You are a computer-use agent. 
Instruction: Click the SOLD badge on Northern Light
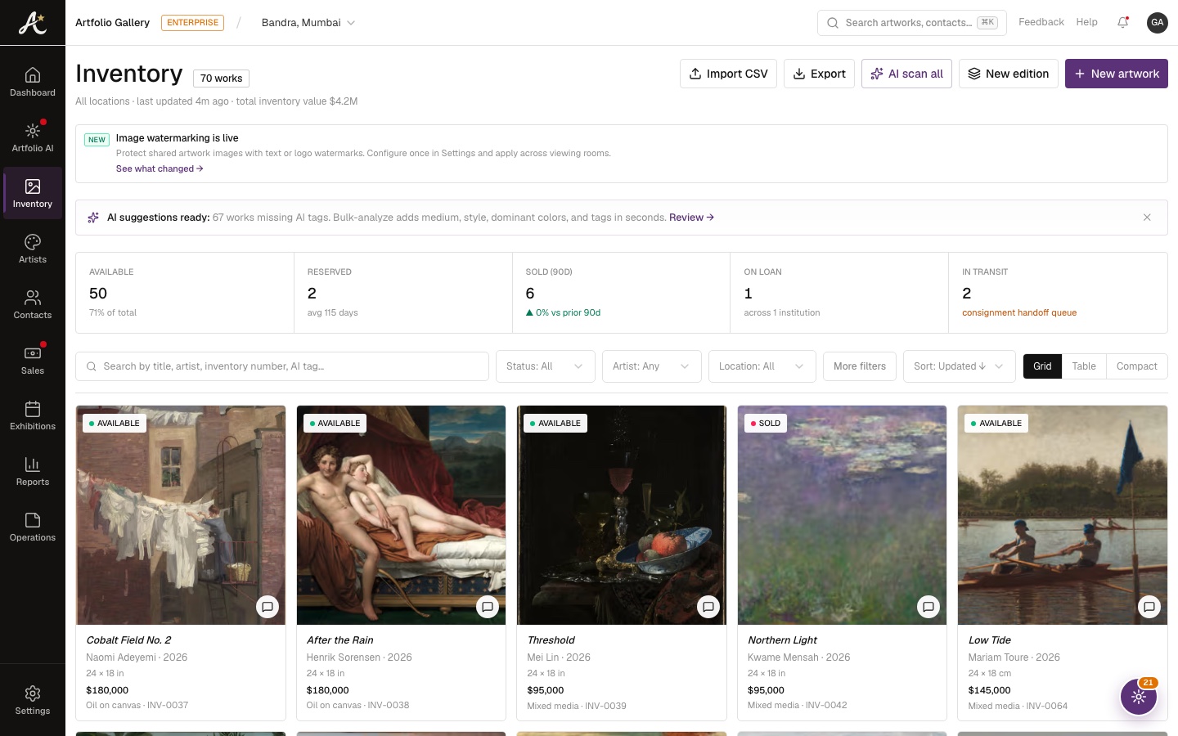(766, 424)
